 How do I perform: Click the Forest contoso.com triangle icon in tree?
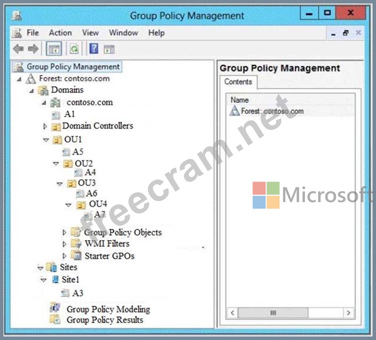tap(31, 78)
